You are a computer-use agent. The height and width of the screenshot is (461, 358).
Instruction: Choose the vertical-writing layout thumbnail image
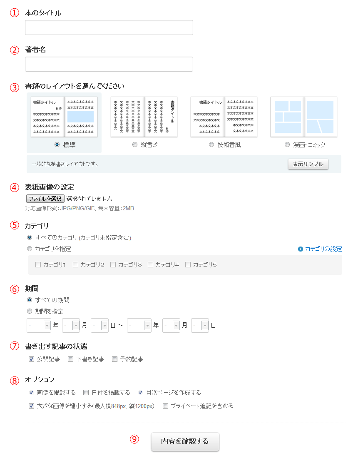click(x=144, y=117)
